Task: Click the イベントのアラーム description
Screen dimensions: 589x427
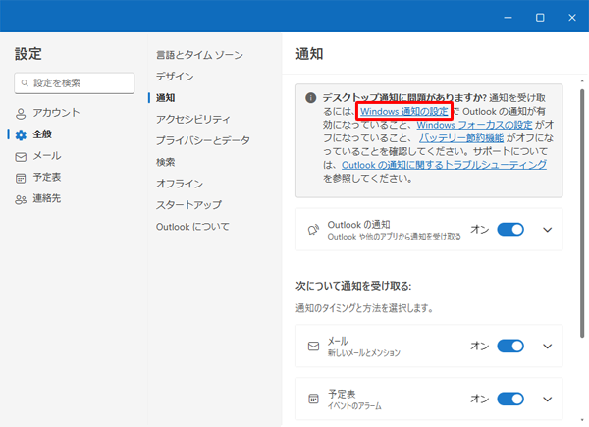Action: (354, 406)
